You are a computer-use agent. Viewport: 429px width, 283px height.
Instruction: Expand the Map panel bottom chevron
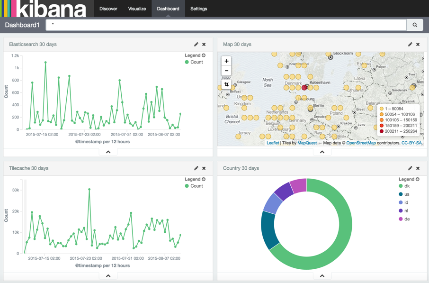click(322, 152)
